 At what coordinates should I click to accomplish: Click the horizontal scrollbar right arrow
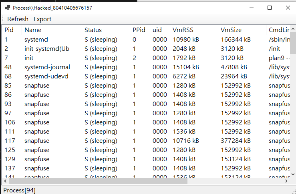click(x=287, y=181)
